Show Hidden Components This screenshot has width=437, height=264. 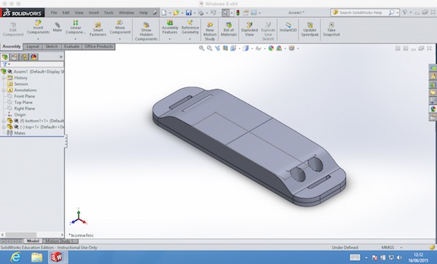(x=146, y=31)
